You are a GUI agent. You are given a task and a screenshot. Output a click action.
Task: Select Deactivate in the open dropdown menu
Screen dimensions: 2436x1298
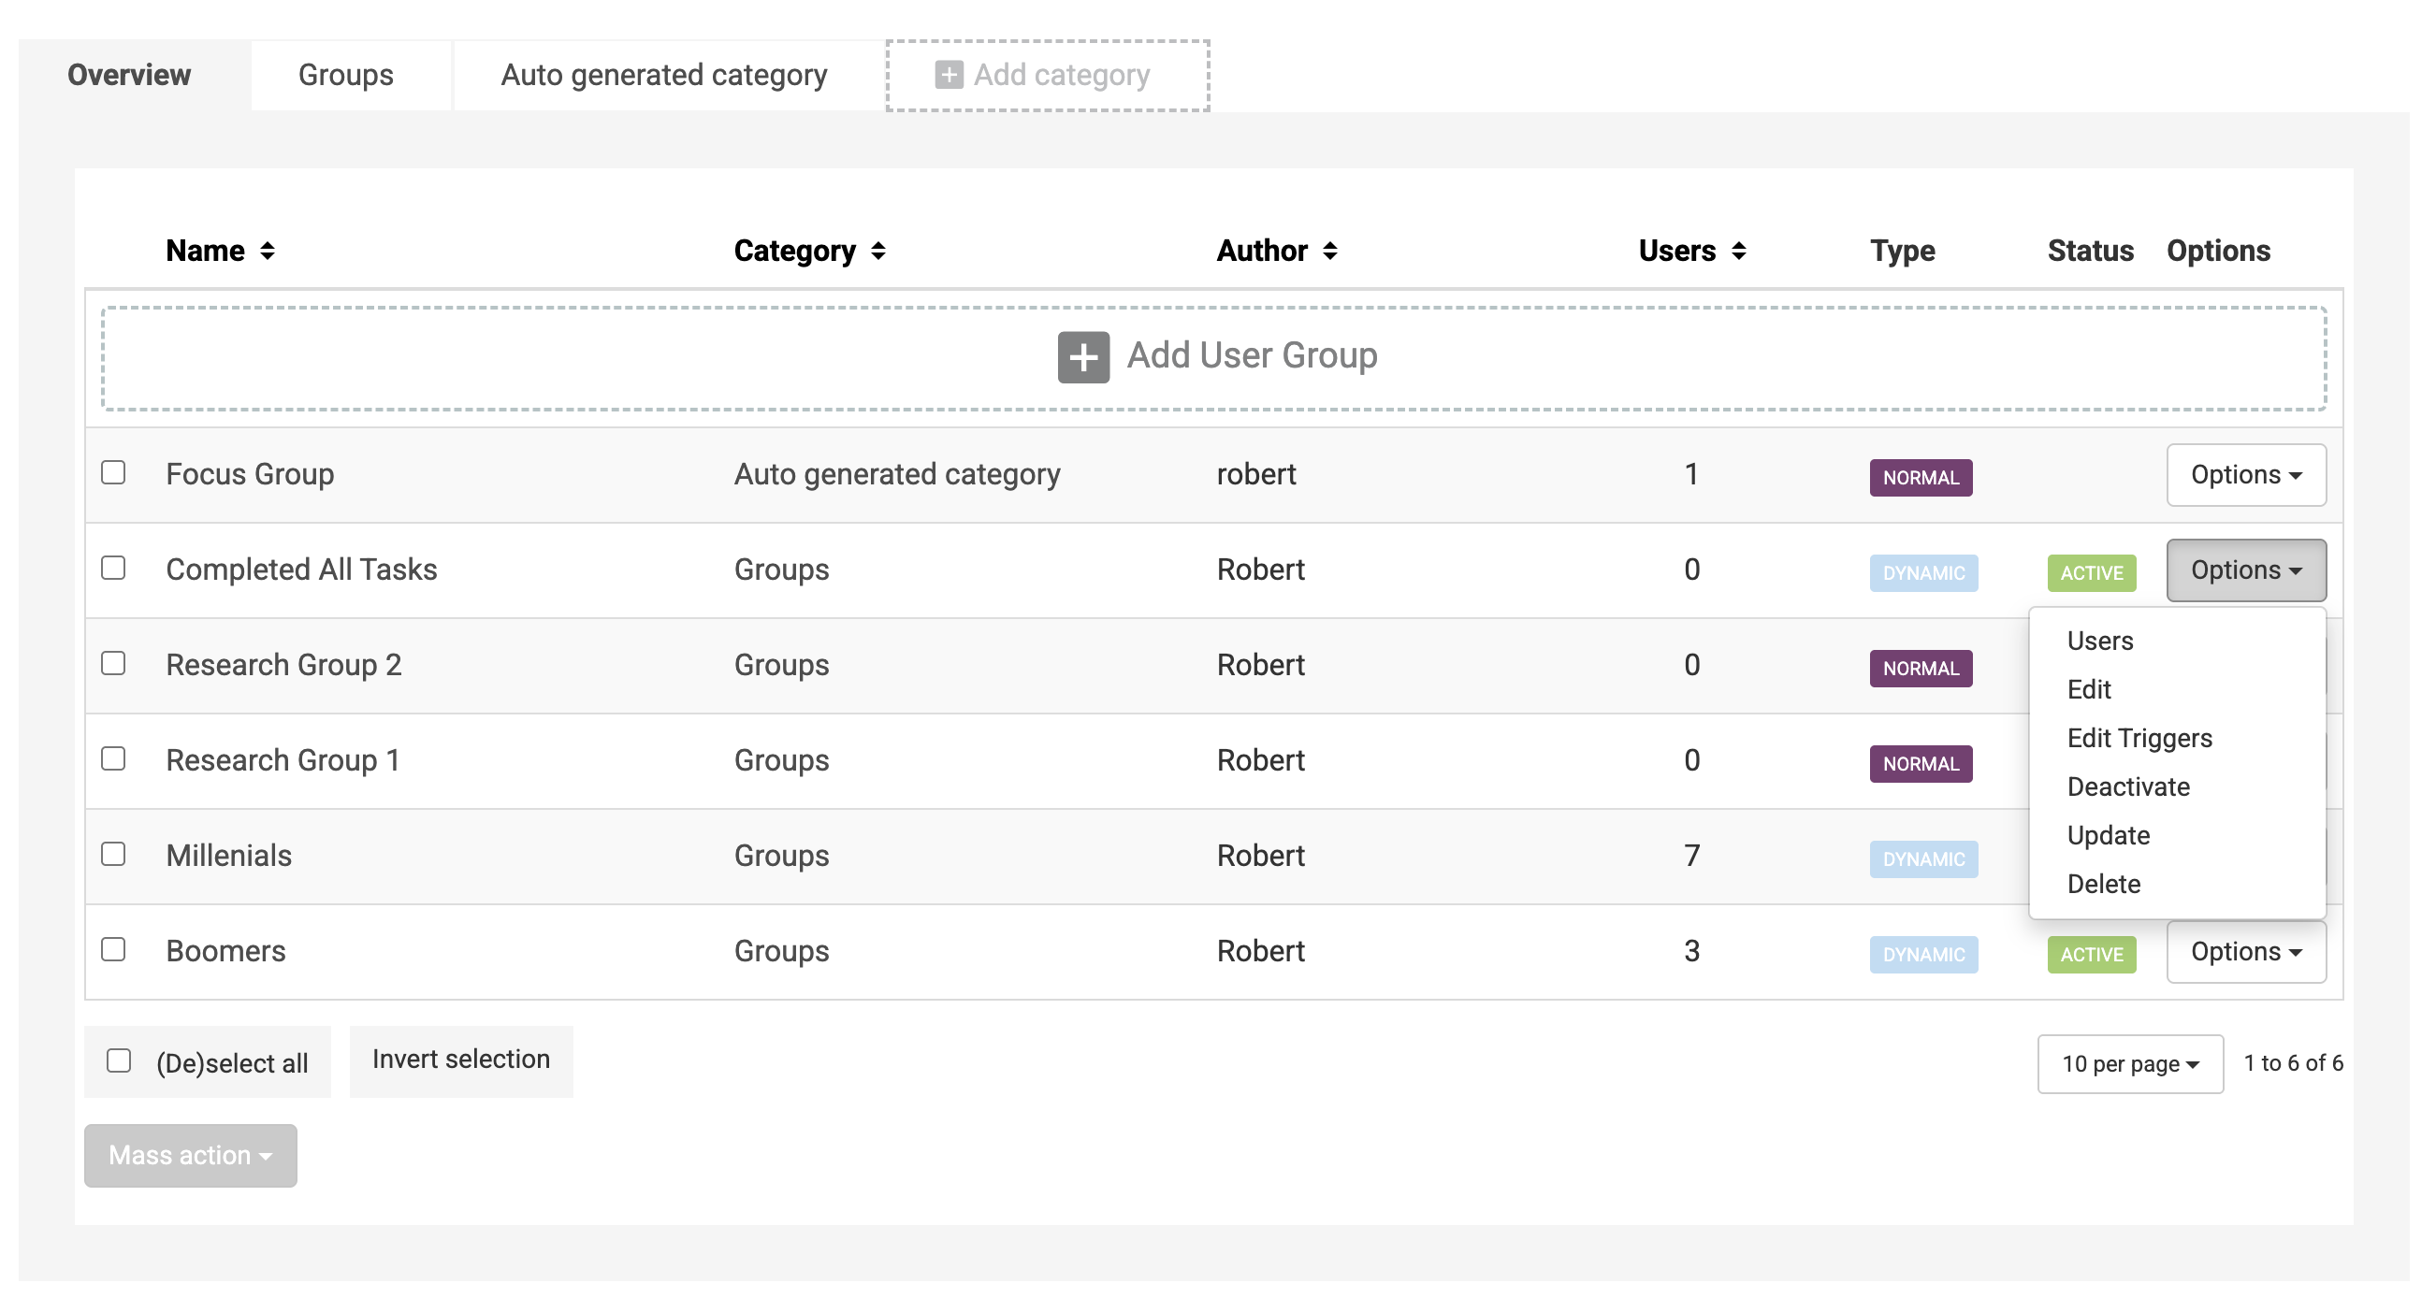pos(2127,786)
